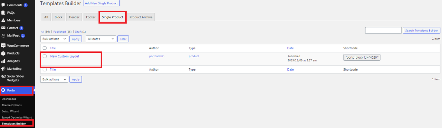Open the bottom Bulk actions dropdown

coord(54,79)
